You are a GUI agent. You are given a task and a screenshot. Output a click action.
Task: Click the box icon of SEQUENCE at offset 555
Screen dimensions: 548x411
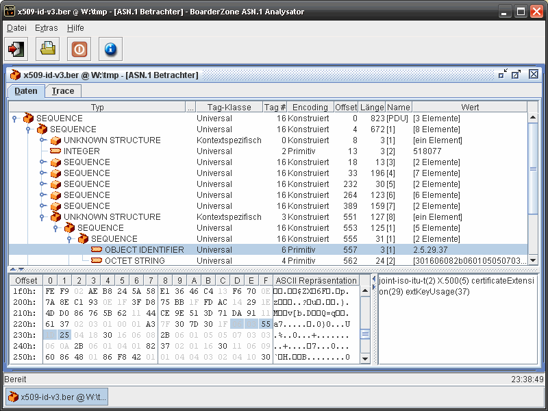pyautogui.click(x=83, y=238)
